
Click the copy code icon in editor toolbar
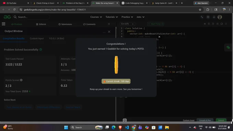point(209,24)
